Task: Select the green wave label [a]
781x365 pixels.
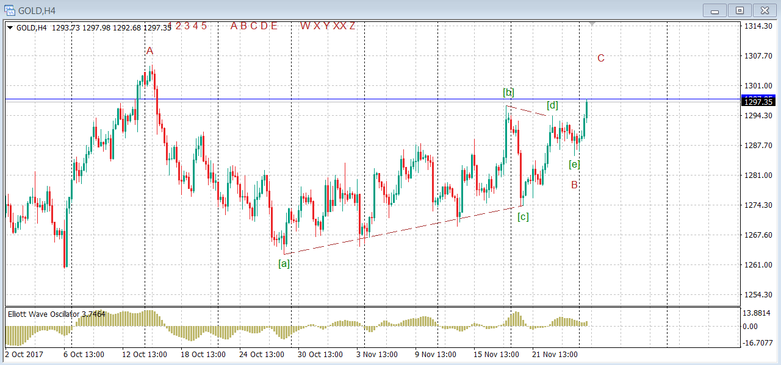Action: [284, 264]
